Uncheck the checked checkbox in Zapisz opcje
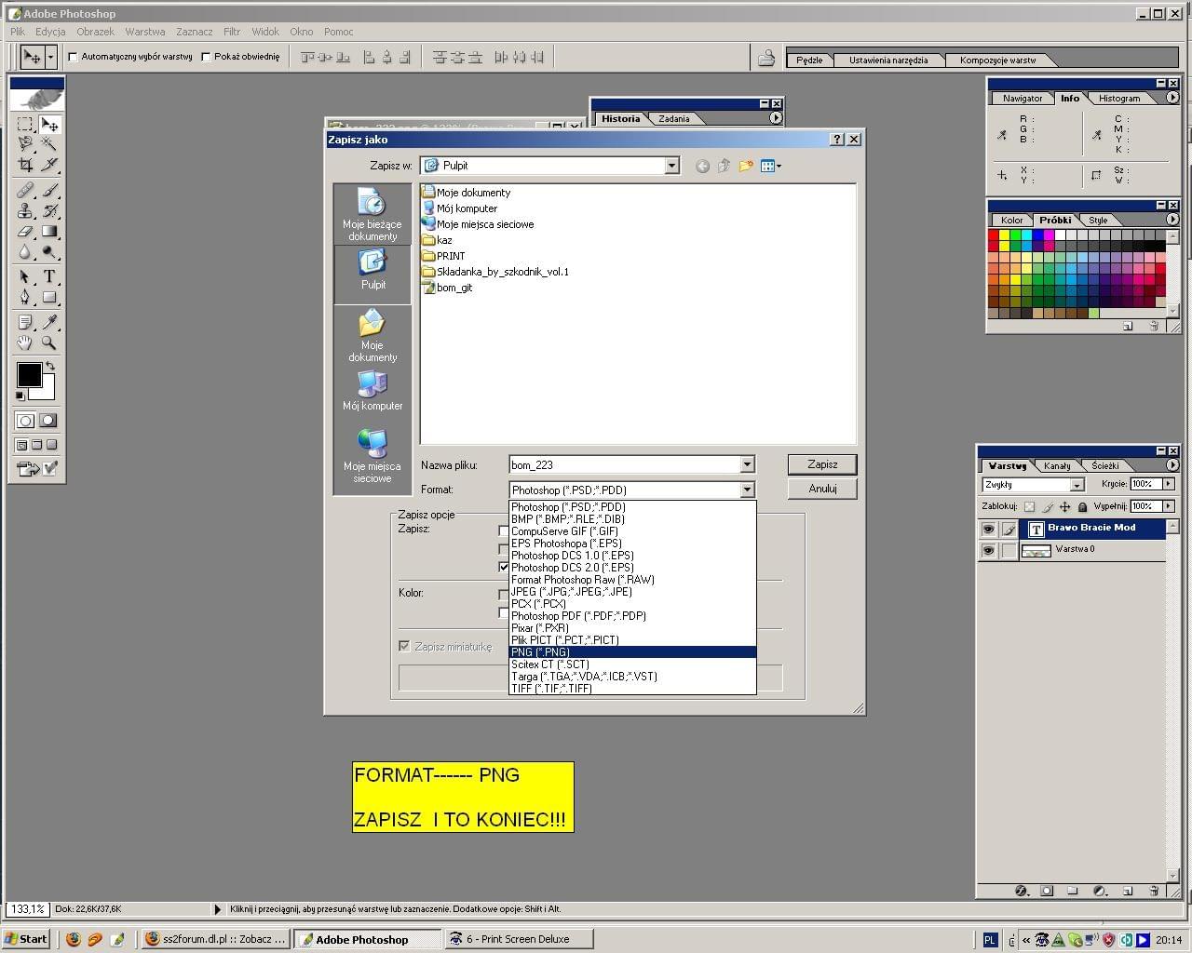Viewport: 1192px width, 953px height. point(504,567)
